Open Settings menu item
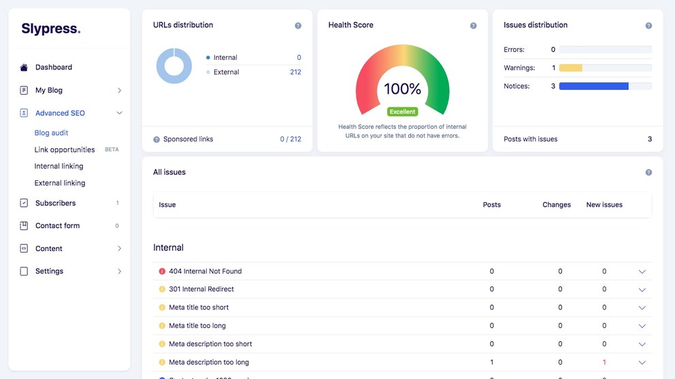The height and width of the screenshot is (379, 675). [x=49, y=271]
